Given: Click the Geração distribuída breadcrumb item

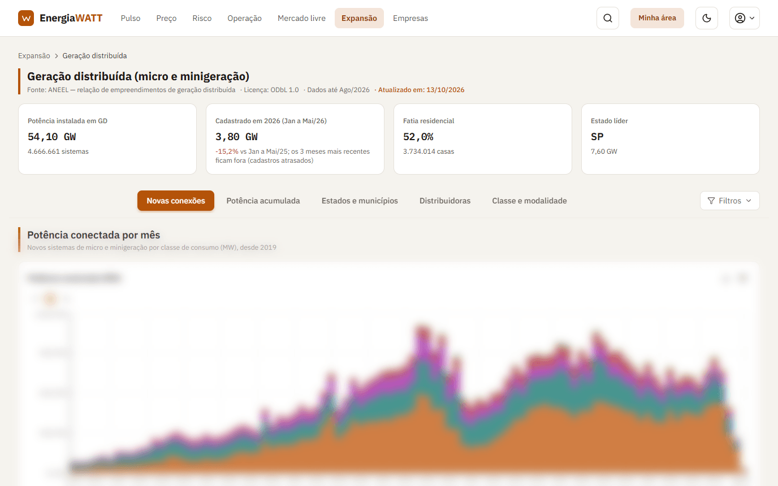Looking at the screenshot, I should coord(94,56).
